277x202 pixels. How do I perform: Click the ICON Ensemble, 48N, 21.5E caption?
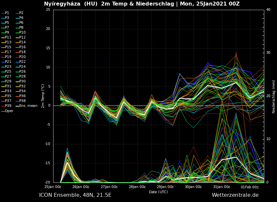tap(75, 195)
